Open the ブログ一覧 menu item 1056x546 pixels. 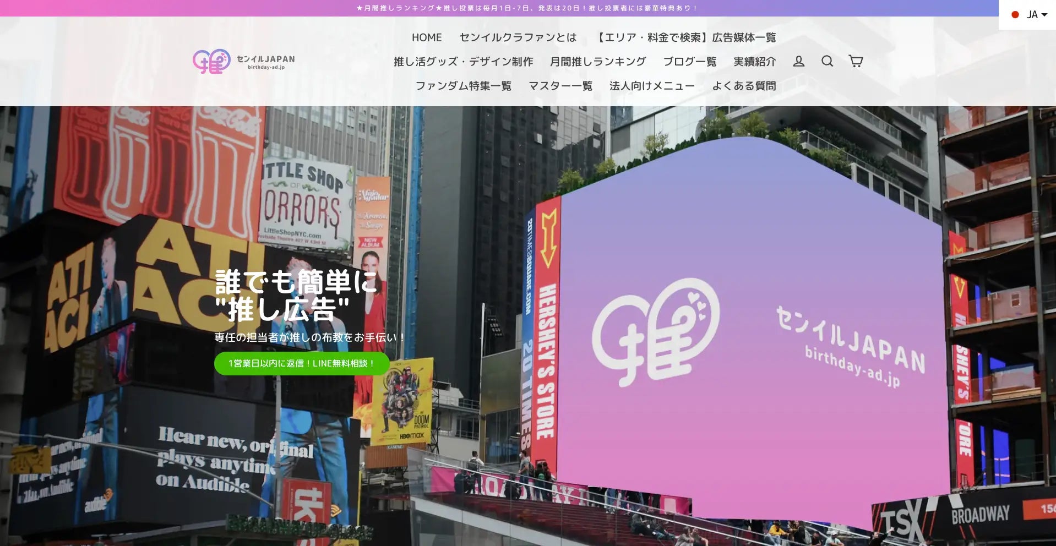[690, 62]
